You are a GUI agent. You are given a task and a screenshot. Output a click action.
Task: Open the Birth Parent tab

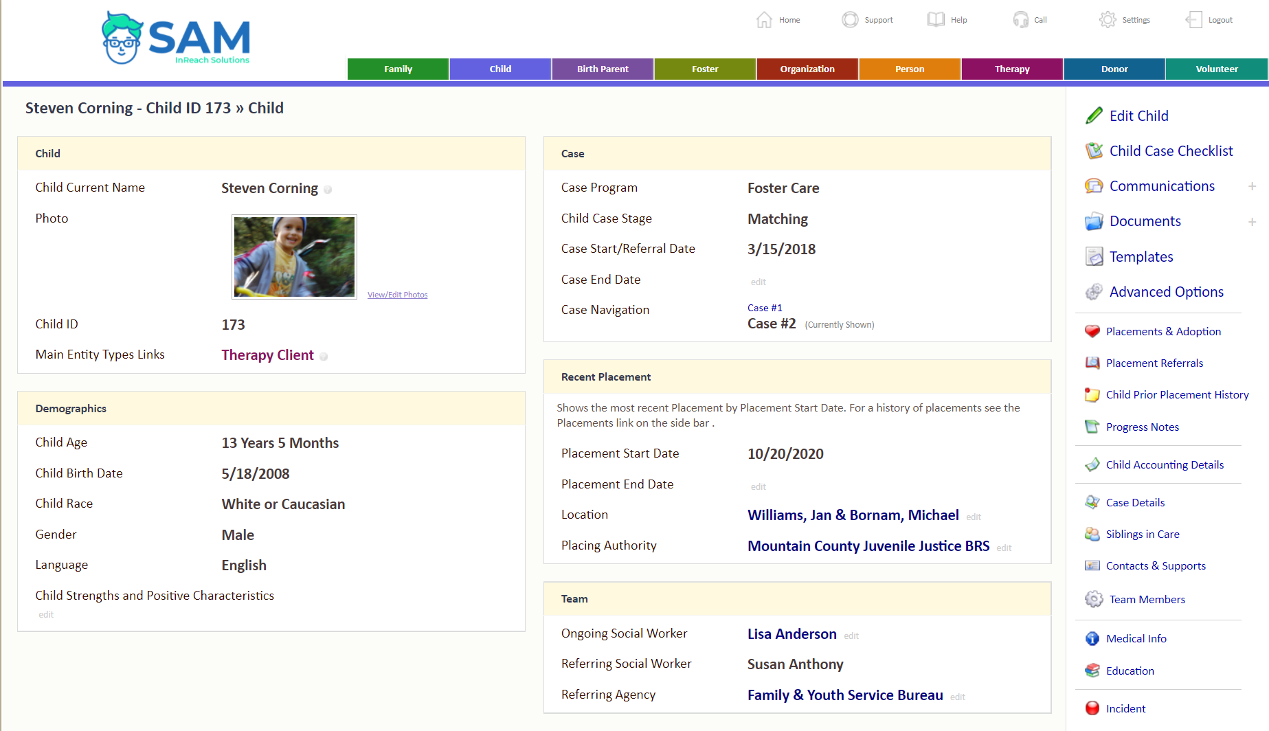(603, 69)
